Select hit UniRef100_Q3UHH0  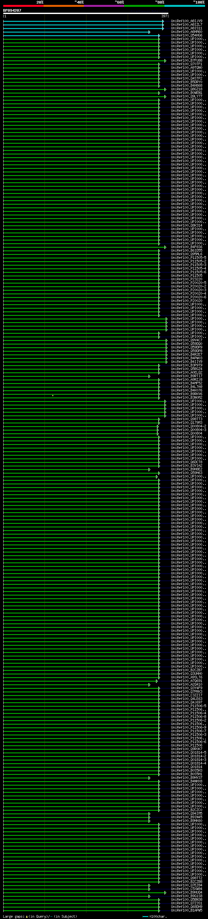coord(187,674)
